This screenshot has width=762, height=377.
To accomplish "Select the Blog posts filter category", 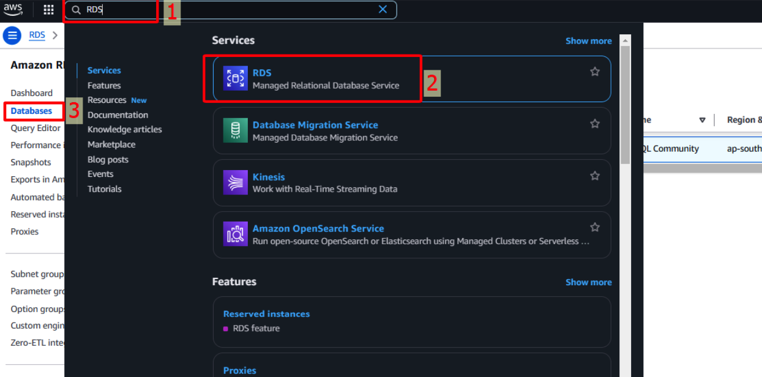I will pos(108,160).
